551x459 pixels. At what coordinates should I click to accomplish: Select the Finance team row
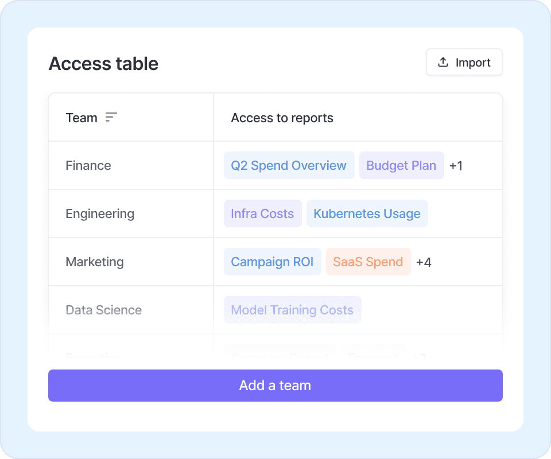point(88,166)
